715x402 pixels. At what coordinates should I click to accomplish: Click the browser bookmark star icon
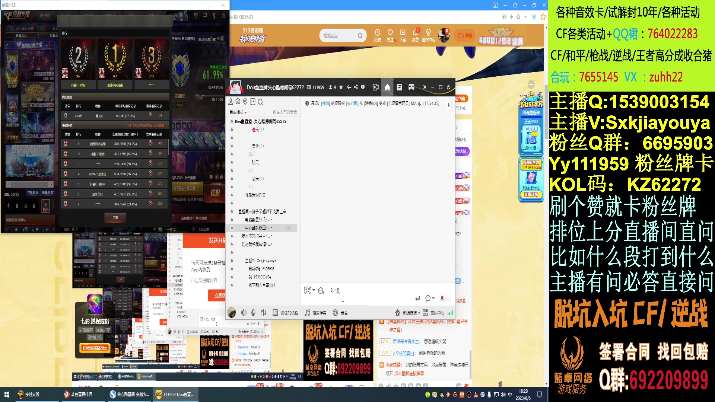[543, 17]
